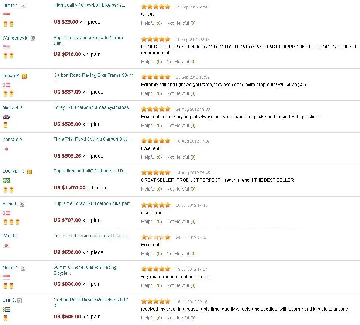The image size is (360, 325).
Task: Mark Michael G.'s review as Not Helpful
Action: coord(181,126)
